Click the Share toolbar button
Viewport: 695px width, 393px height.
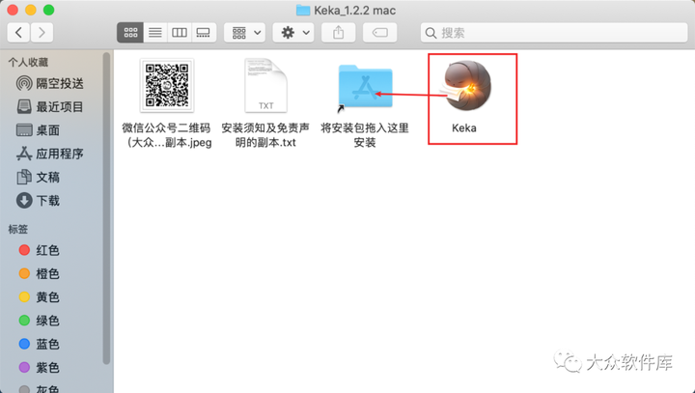click(x=338, y=33)
